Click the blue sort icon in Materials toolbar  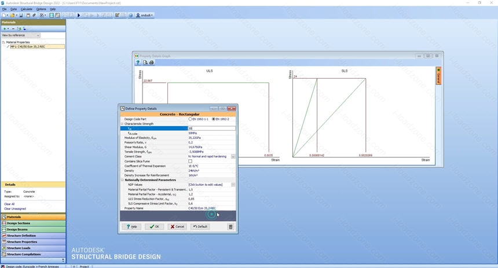(x=24, y=28)
